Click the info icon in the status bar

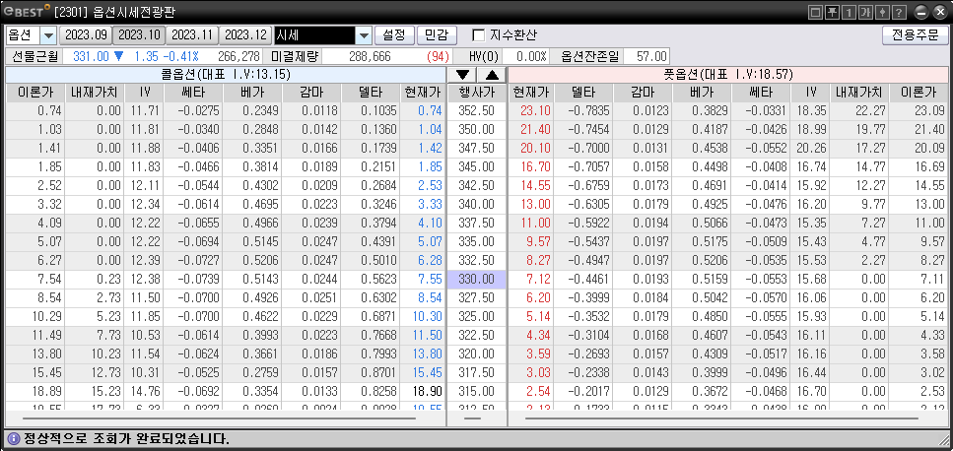(x=14, y=438)
